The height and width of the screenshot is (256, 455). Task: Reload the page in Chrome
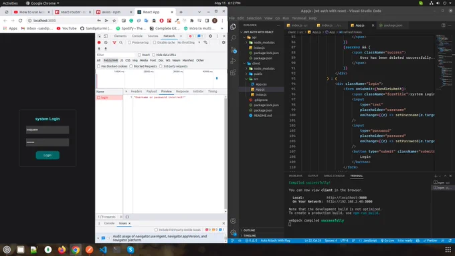pyautogui.click(x=20, y=21)
